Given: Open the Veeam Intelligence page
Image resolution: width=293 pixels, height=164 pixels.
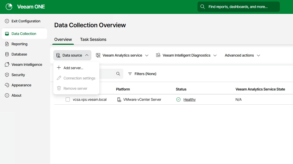Looking at the screenshot, I should click(x=24, y=65).
